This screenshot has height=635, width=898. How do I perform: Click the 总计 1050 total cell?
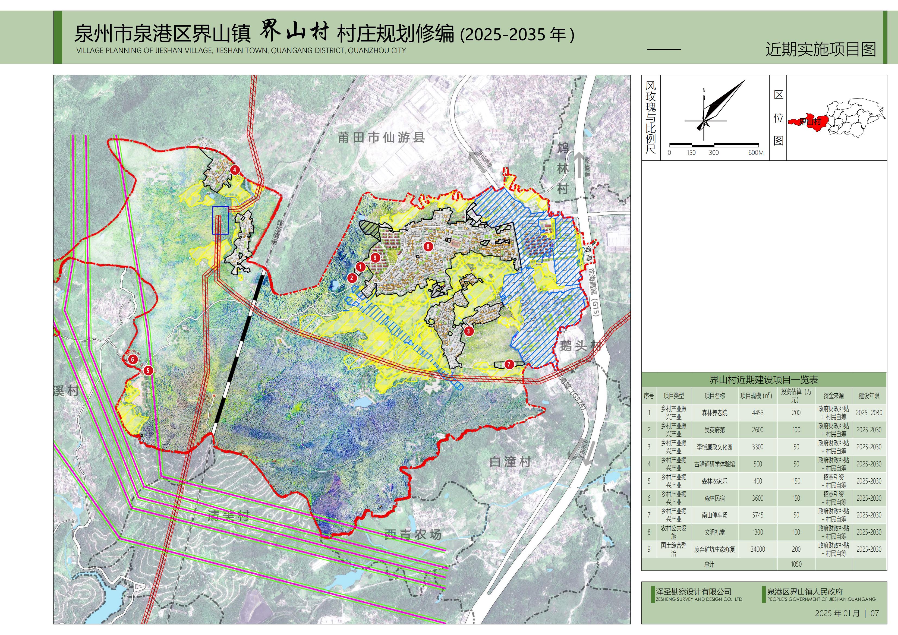pos(796,564)
